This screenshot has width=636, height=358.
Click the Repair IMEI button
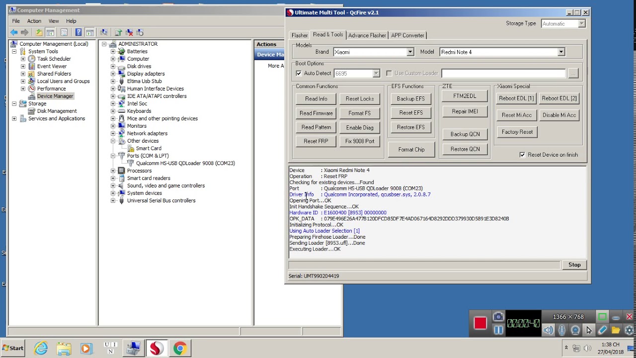pyautogui.click(x=465, y=111)
